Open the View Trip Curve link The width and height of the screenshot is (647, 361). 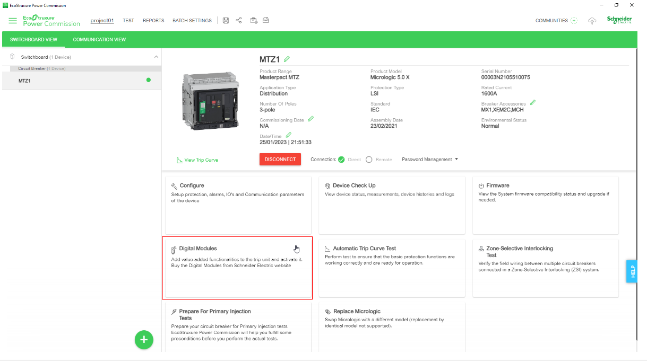pos(197,160)
